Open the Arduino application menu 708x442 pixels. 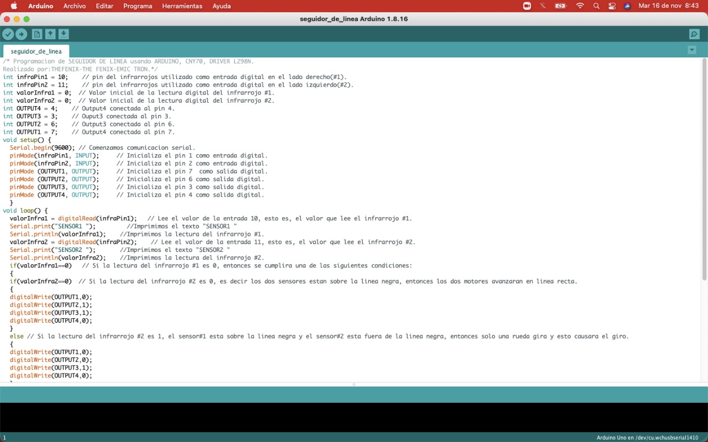[41, 6]
